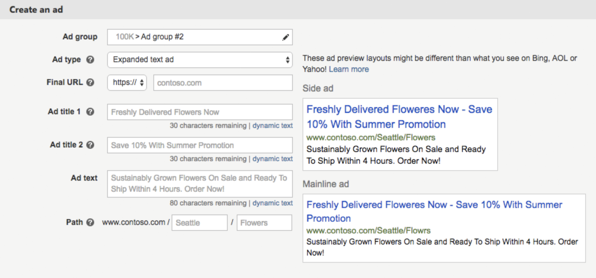Focus the Ad text textarea
This screenshot has height=278, width=596.
coord(200,184)
